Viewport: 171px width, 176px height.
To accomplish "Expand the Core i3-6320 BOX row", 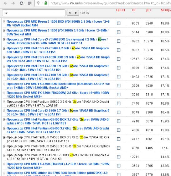I will pyautogui.click(x=4, y=57).
